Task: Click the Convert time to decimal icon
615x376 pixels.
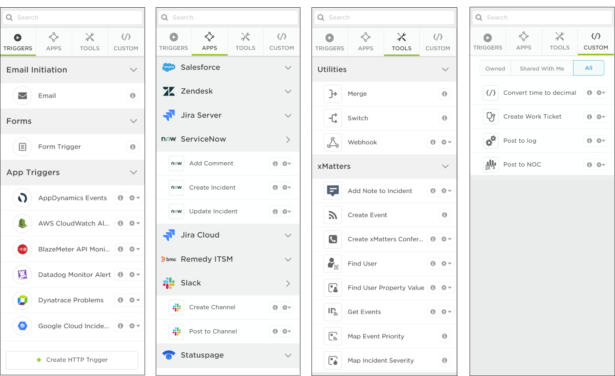Action: pyautogui.click(x=491, y=93)
